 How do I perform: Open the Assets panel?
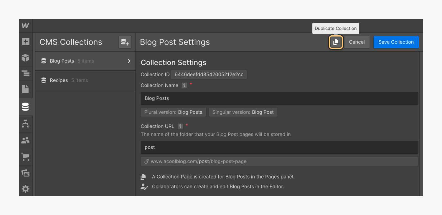pos(26,173)
